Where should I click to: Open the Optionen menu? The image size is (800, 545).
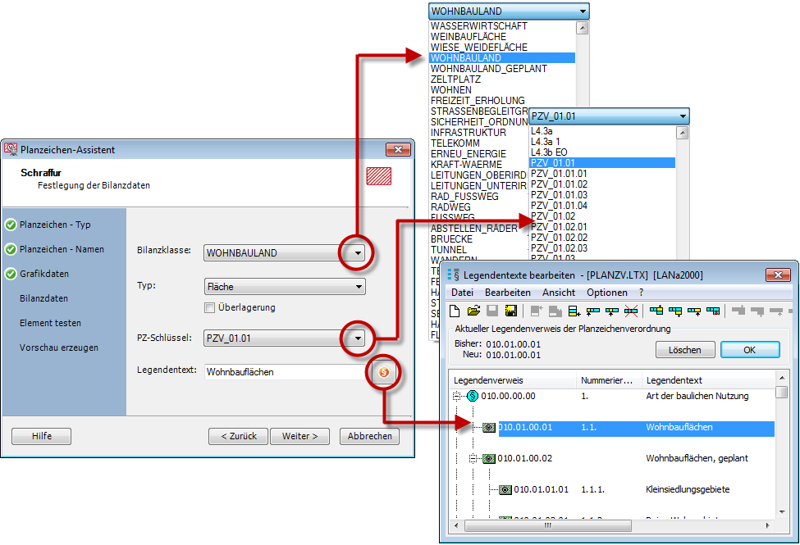pos(606,293)
